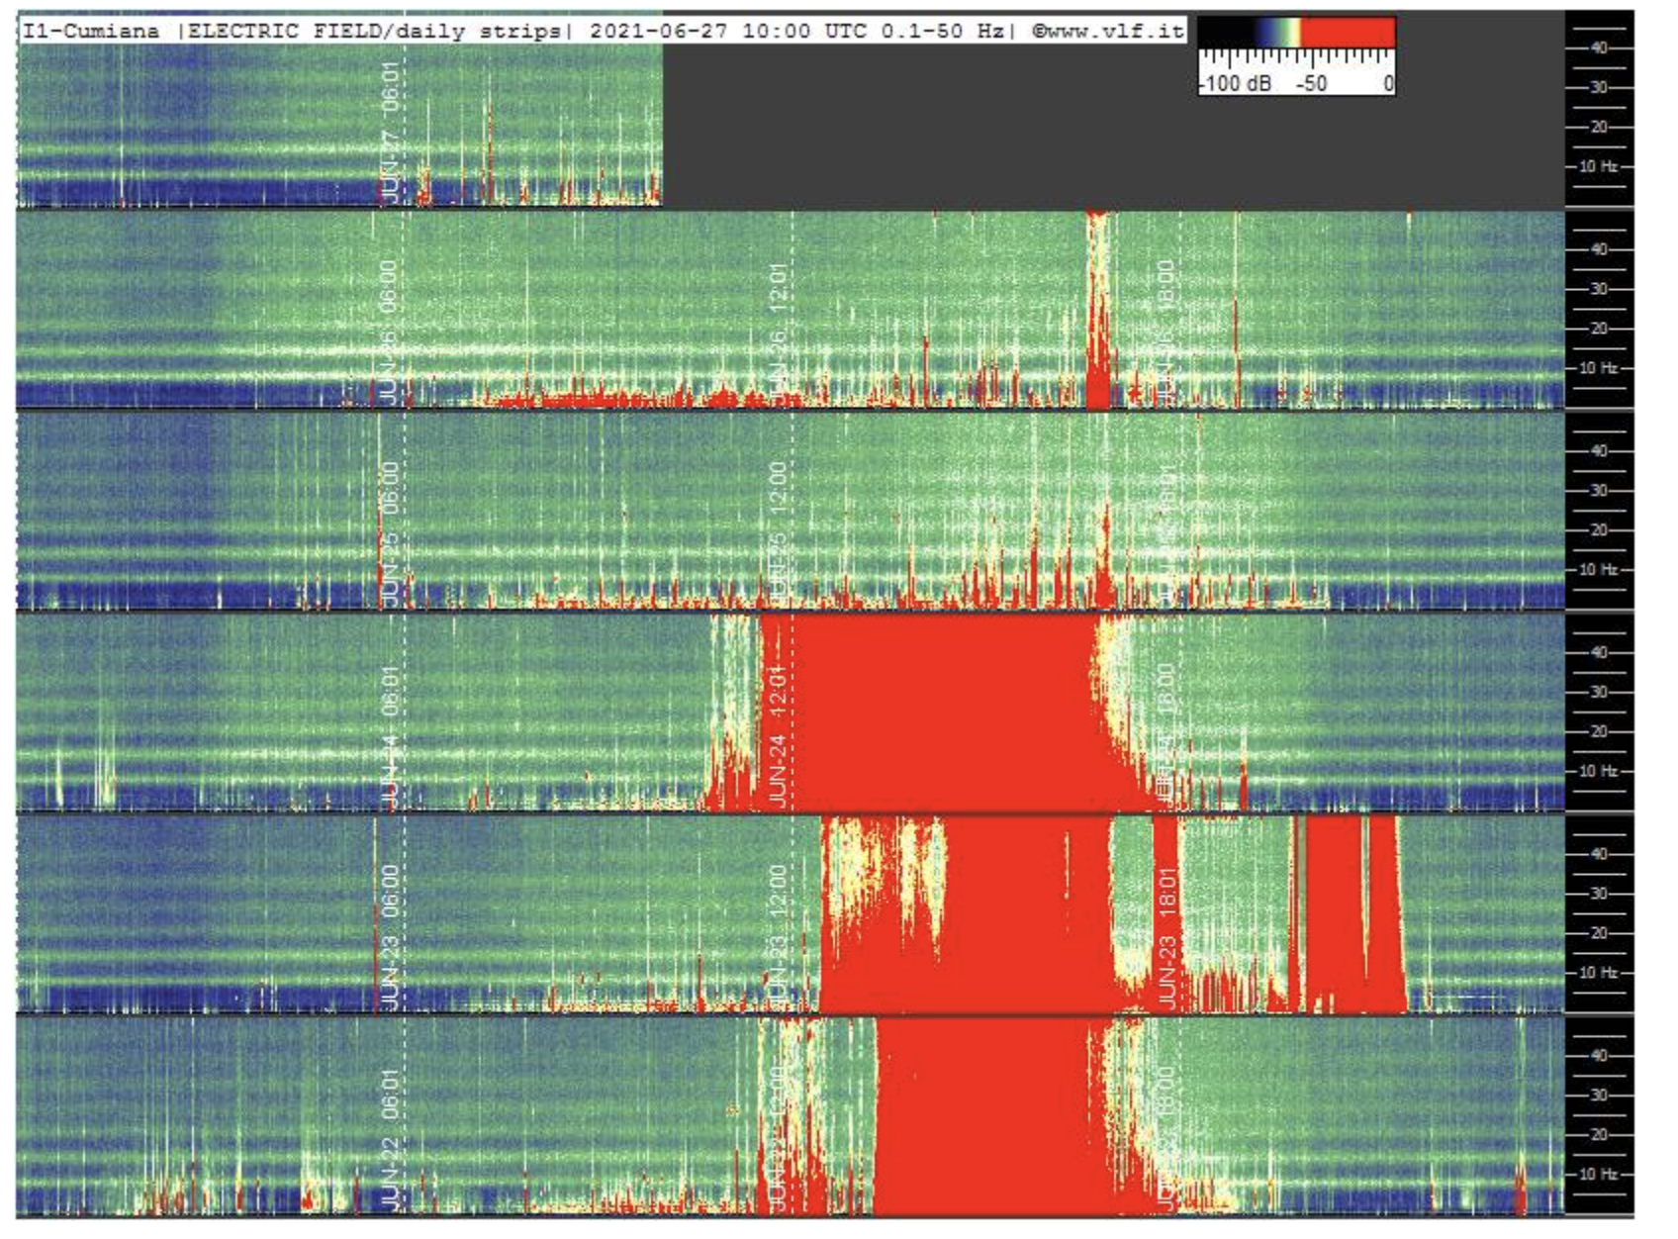Click the 20 tick on June 27 frequency axis

tap(1598, 127)
